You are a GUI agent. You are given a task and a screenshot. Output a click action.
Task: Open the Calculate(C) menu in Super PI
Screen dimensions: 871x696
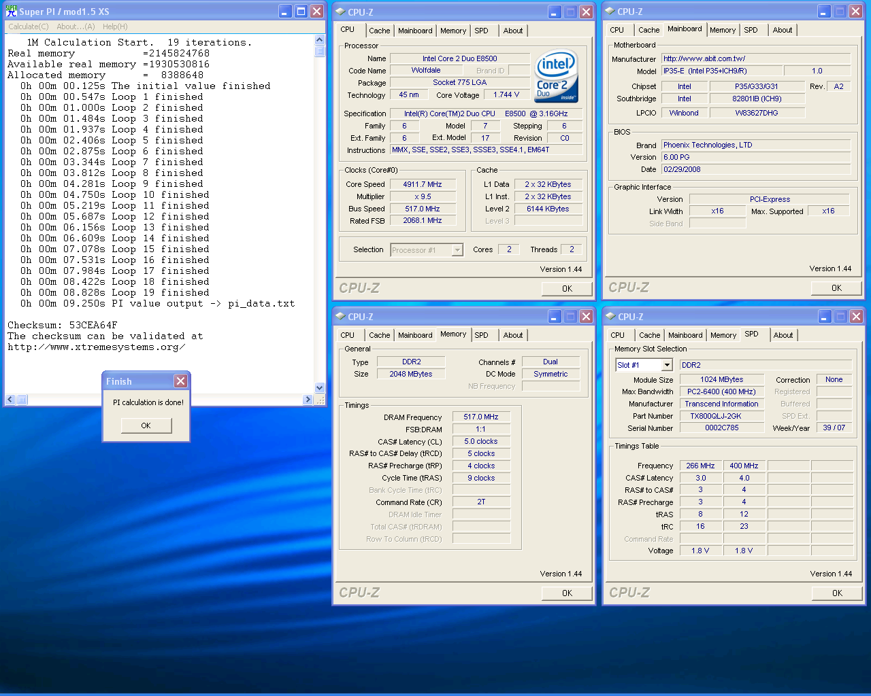(x=29, y=27)
